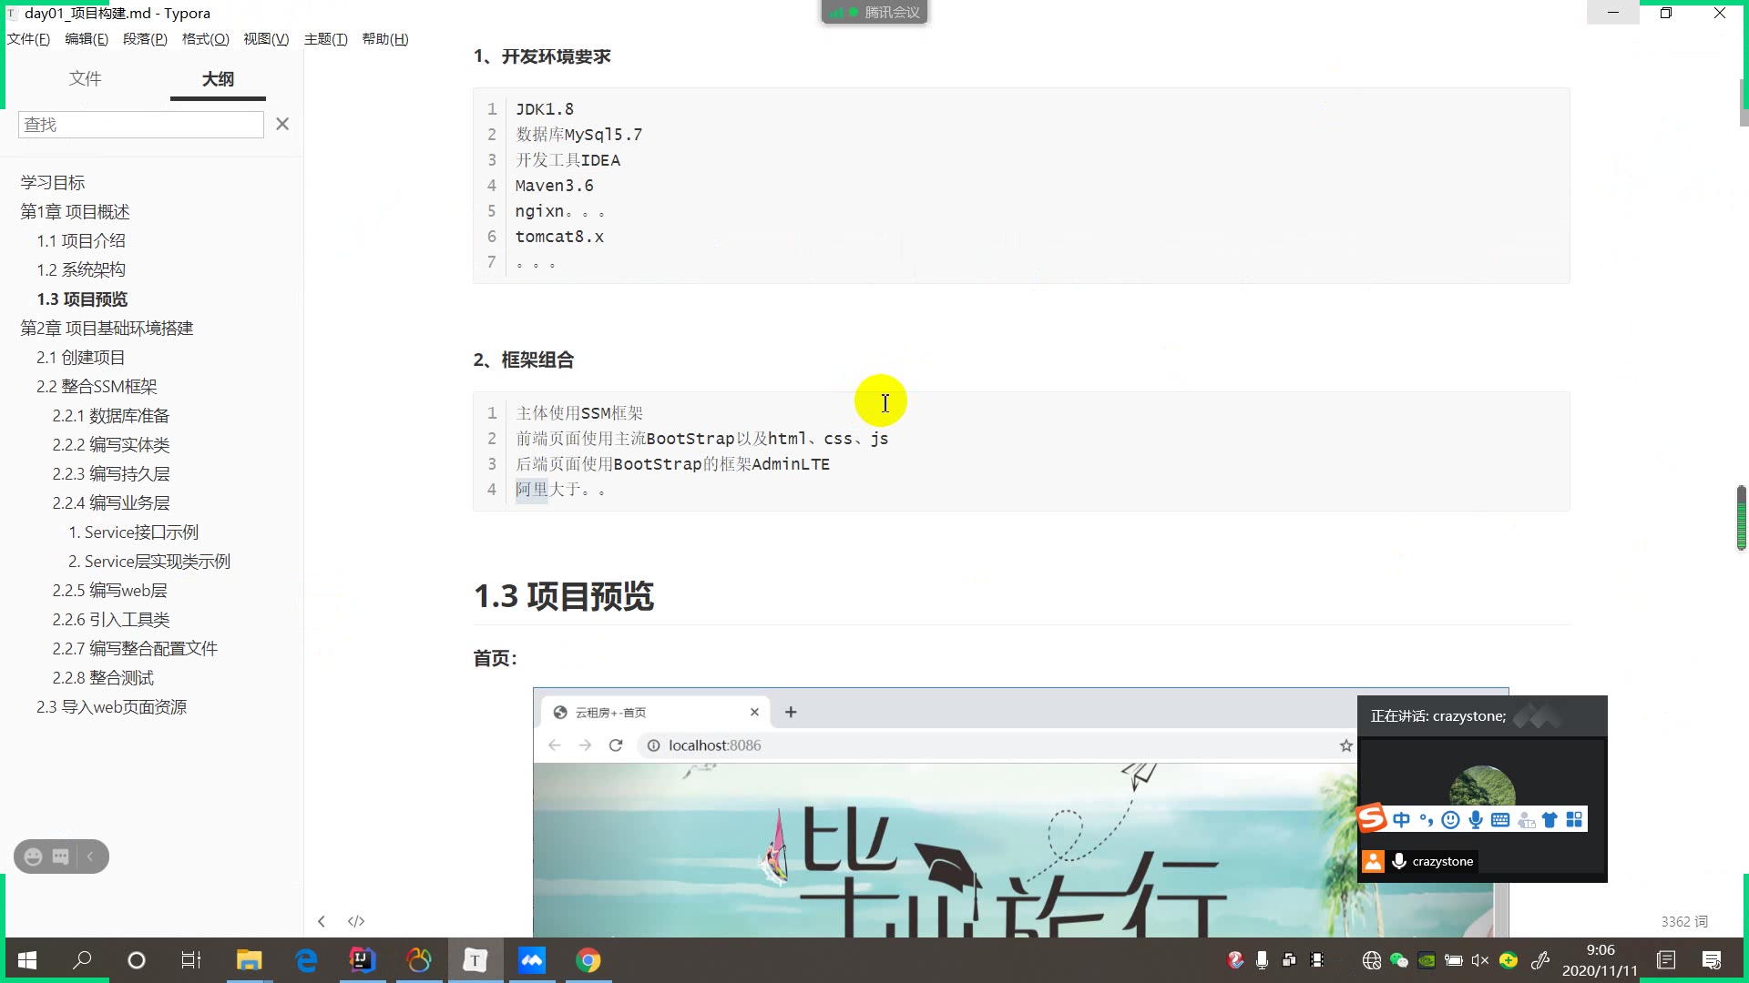Jump to outline item 2.2.3 编写持久层
1749x983 pixels.
pyautogui.click(x=111, y=474)
